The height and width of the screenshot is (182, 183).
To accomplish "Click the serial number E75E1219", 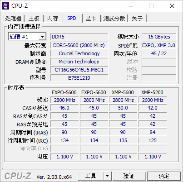I will 79,78.
